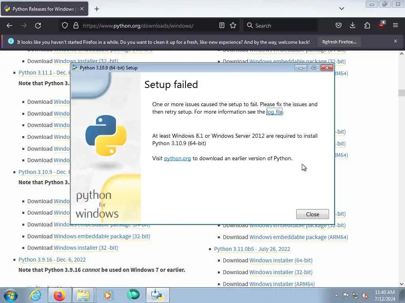Dismiss the Firefox notification bar
The image size is (405, 303).
[396, 41]
